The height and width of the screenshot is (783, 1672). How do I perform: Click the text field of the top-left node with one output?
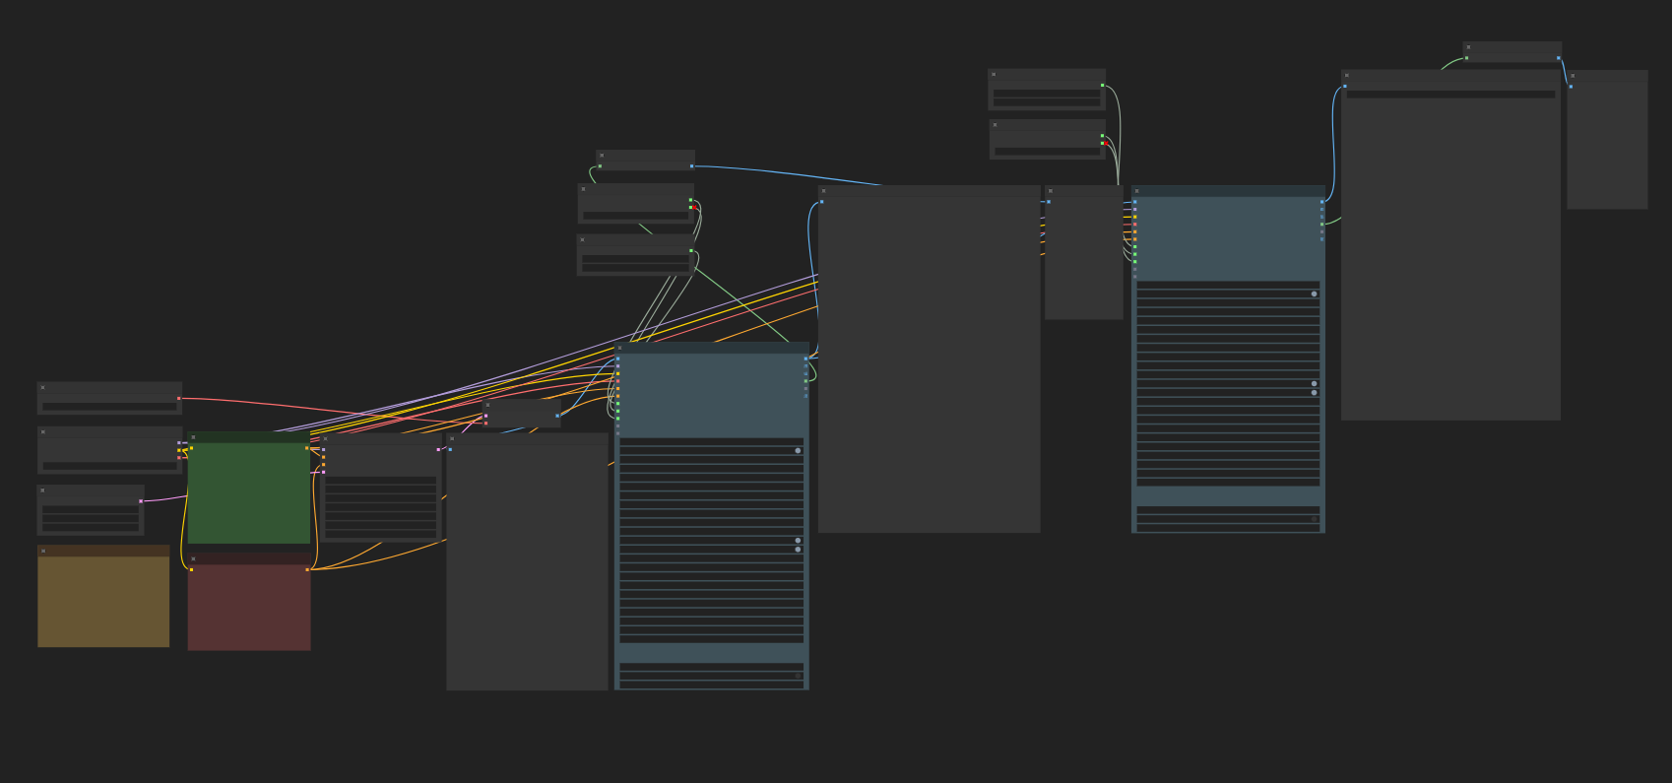pos(109,407)
